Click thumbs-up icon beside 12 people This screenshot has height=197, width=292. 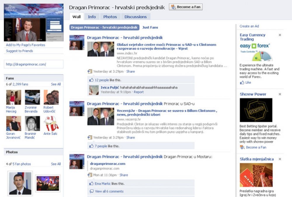(91, 80)
